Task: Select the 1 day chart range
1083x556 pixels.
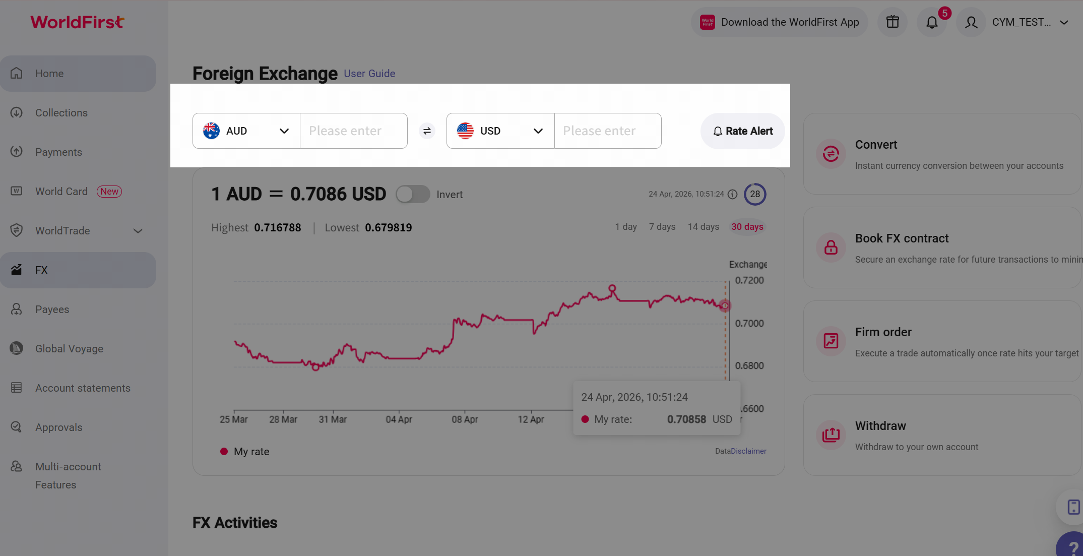Action: coord(626,227)
